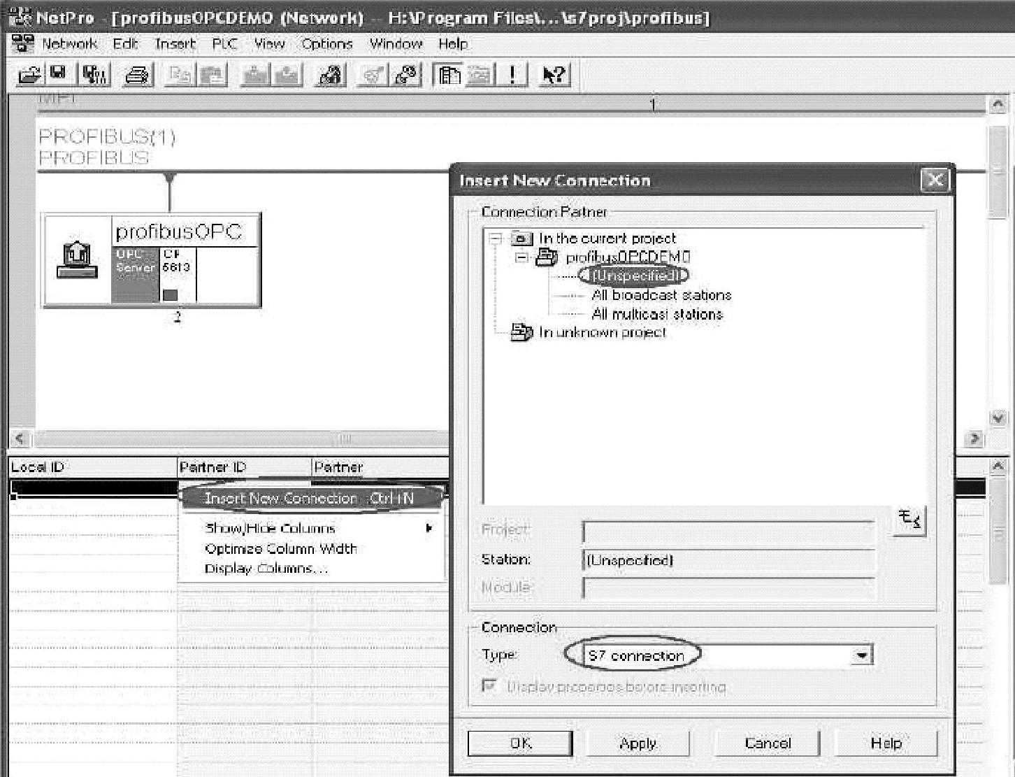Click the grayed folder toolbar icon
Image resolution: width=1015 pixels, height=777 pixels.
click(480, 75)
